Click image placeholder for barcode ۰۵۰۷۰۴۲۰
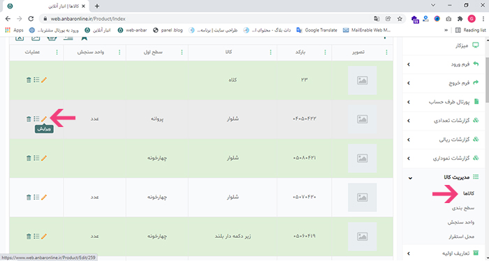 click(x=362, y=197)
